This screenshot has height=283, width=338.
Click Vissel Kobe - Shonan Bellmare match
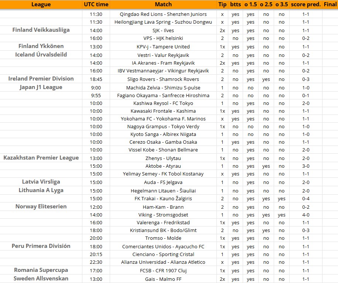[x=163, y=150]
